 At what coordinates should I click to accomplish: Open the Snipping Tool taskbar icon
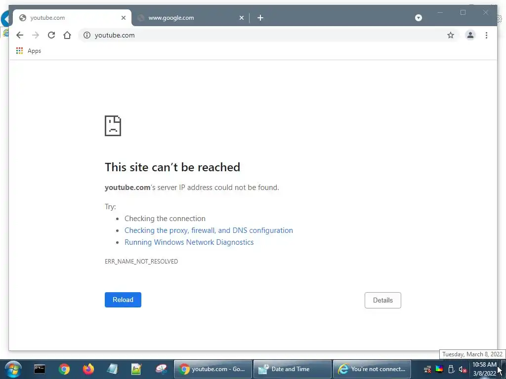tap(161, 369)
